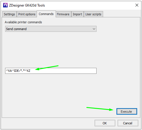Open the Print options tab
The height and width of the screenshot is (130, 142).
point(27,14)
